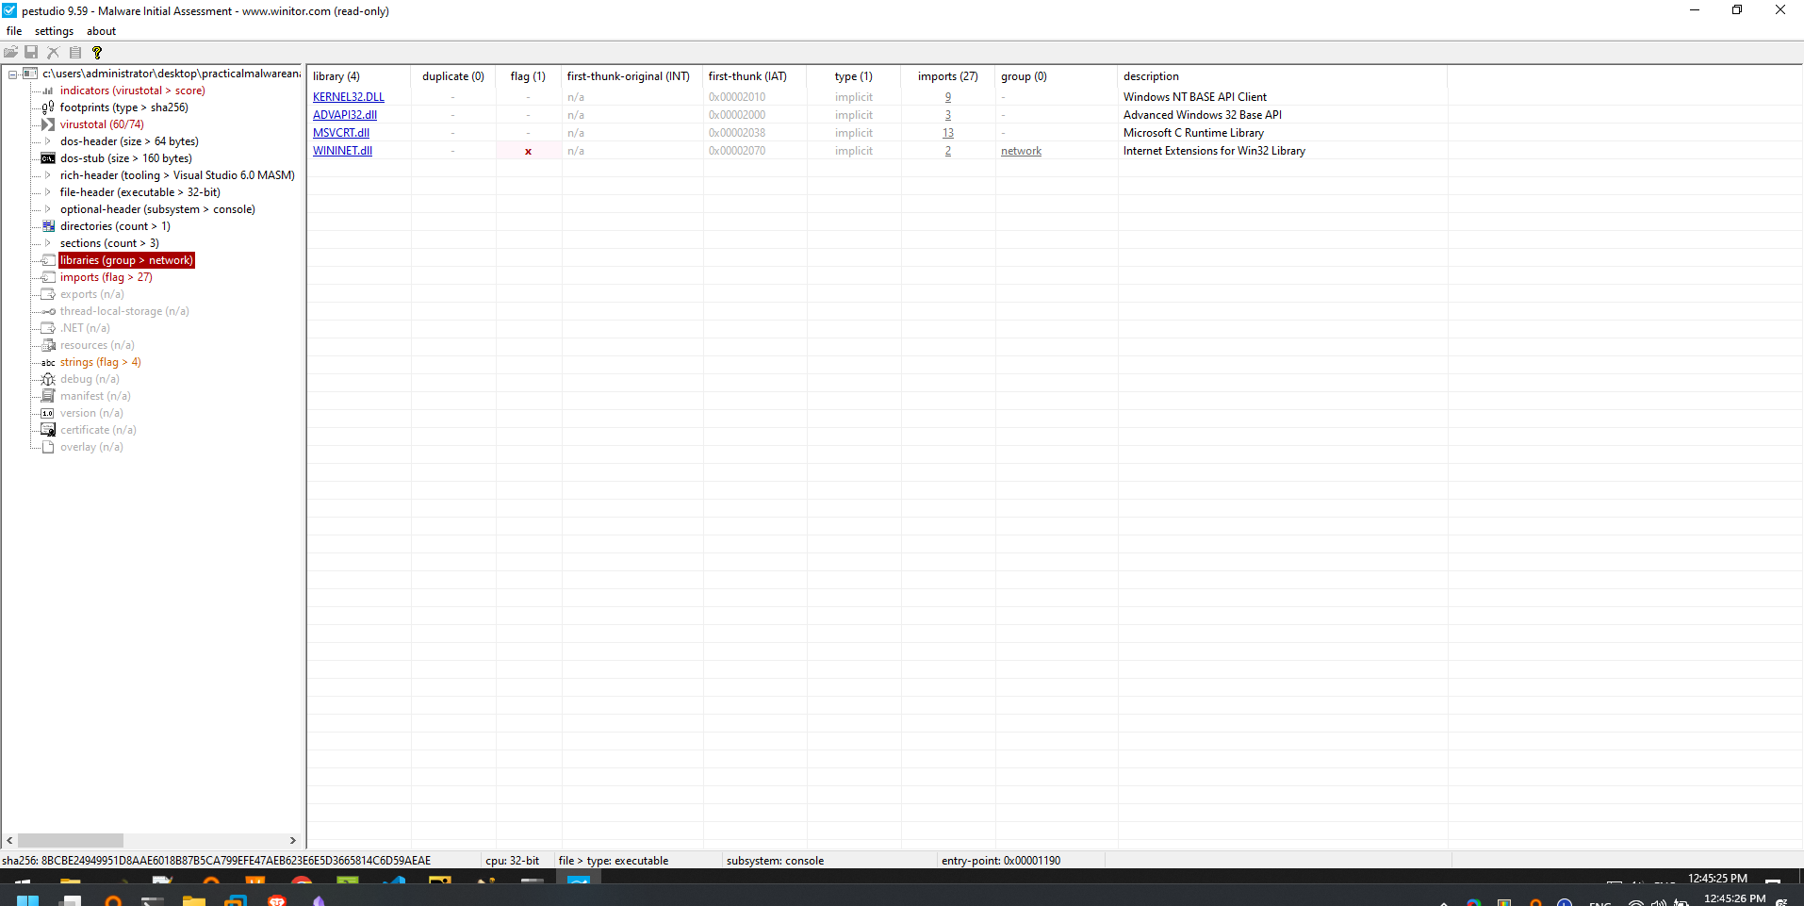Open the WININET.dll library link

tap(342, 151)
